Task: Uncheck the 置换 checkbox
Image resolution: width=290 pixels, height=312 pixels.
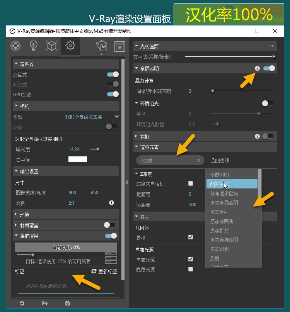Action: click(x=191, y=237)
